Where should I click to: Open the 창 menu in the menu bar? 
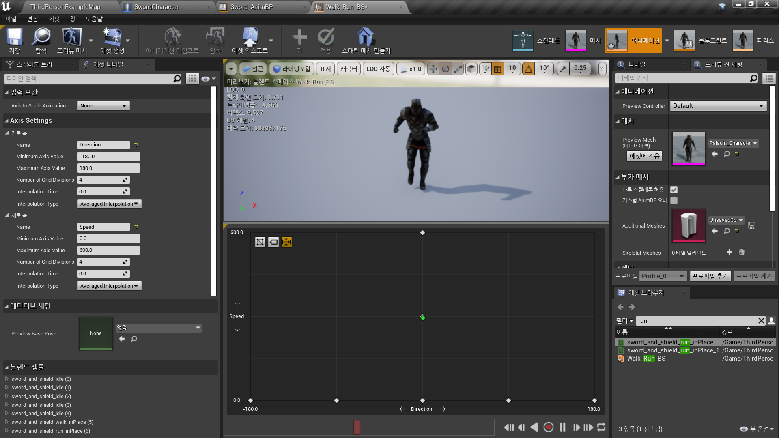point(72,19)
